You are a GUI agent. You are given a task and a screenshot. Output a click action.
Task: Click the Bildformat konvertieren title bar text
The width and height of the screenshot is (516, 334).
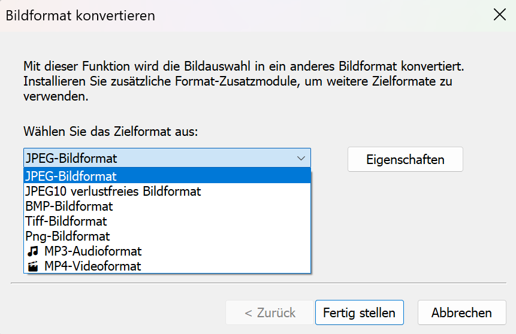80,16
